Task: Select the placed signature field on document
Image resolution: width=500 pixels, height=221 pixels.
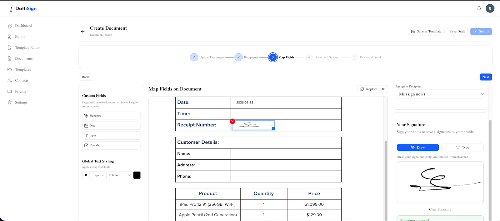Action: (253, 125)
